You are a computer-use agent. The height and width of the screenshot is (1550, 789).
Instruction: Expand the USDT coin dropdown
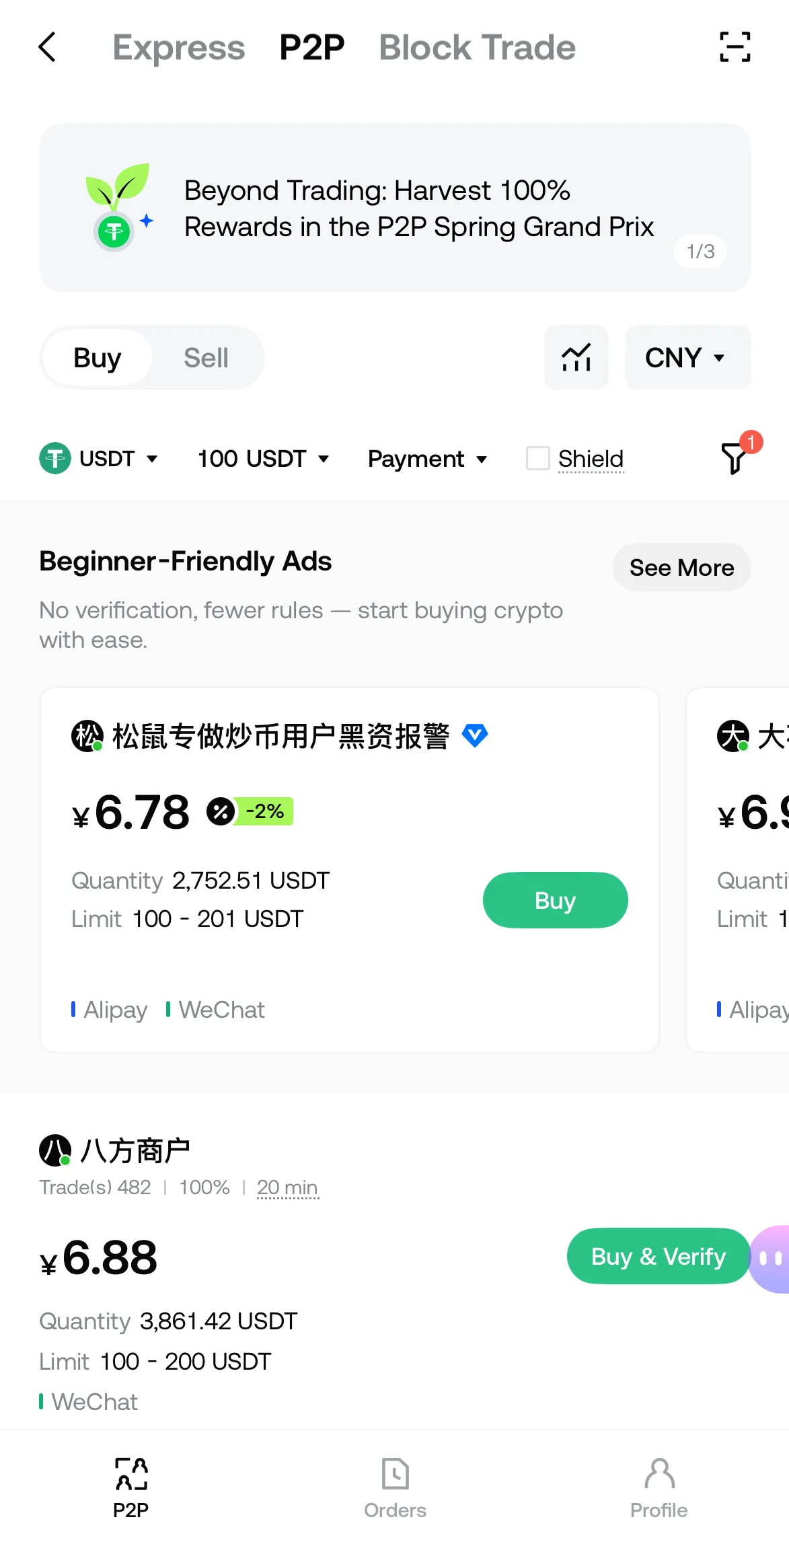point(98,459)
